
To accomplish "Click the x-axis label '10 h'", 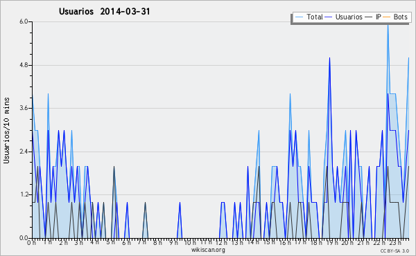I will click(x=190, y=243).
